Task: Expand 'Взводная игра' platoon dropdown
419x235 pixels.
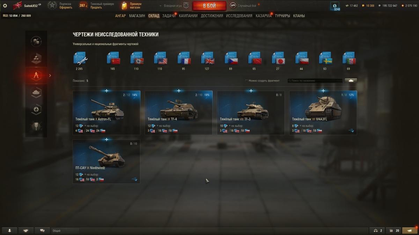Action: (x=171, y=6)
